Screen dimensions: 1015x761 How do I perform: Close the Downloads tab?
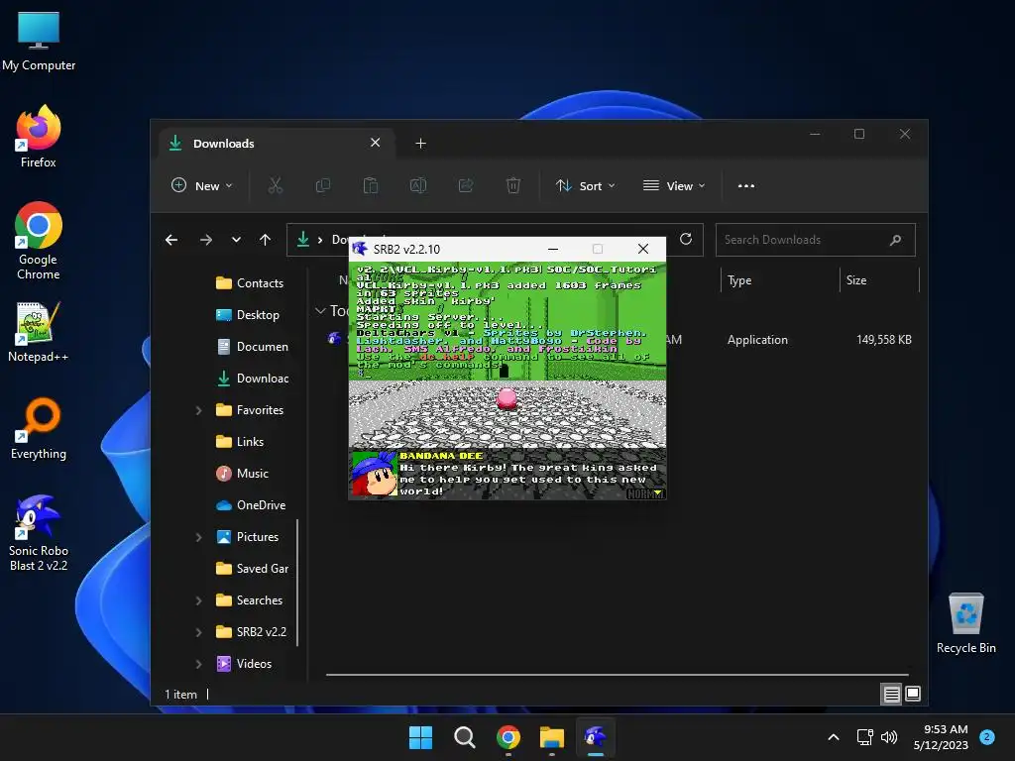pyautogui.click(x=376, y=143)
